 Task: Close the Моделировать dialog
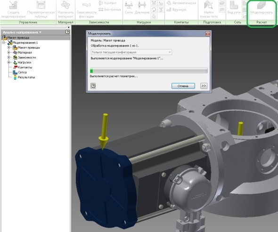tap(208, 33)
